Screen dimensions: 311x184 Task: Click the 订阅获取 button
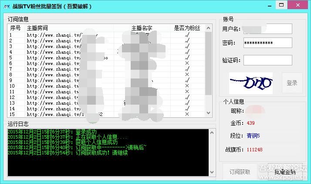point(240,172)
